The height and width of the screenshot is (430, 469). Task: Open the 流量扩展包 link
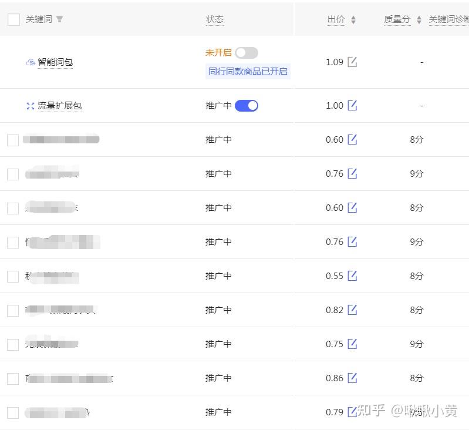(x=59, y=106)
